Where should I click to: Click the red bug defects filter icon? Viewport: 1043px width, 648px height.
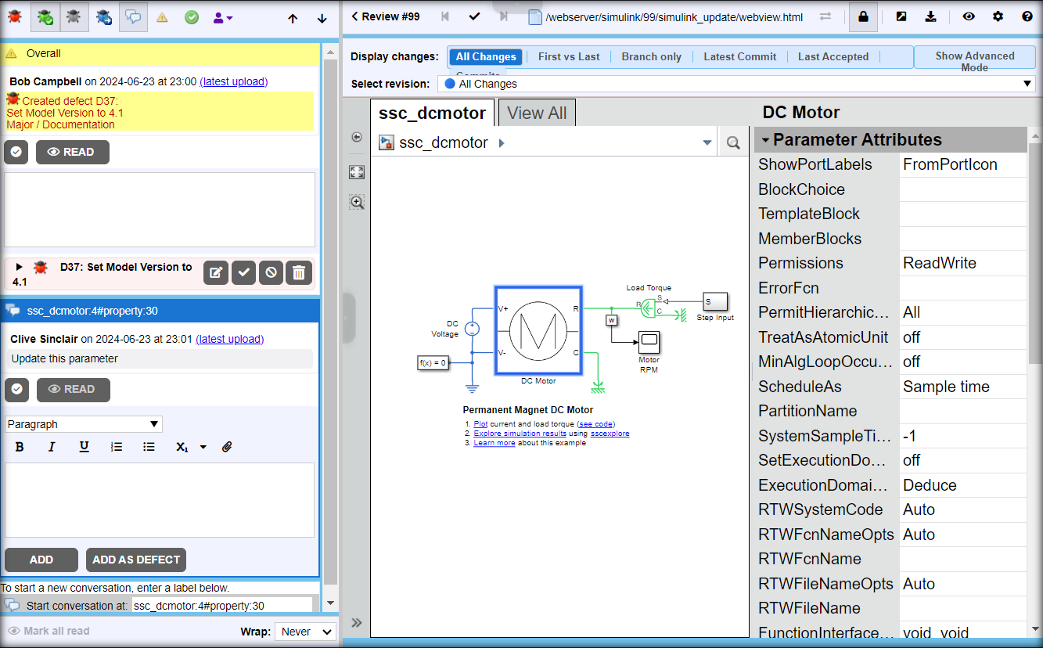[x=15, y=17]
